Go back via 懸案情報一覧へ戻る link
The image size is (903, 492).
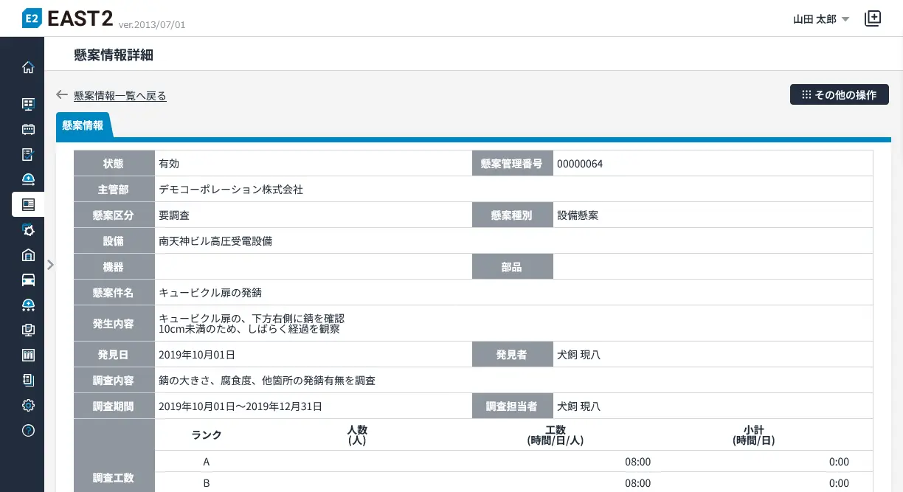tap(120, 96)
